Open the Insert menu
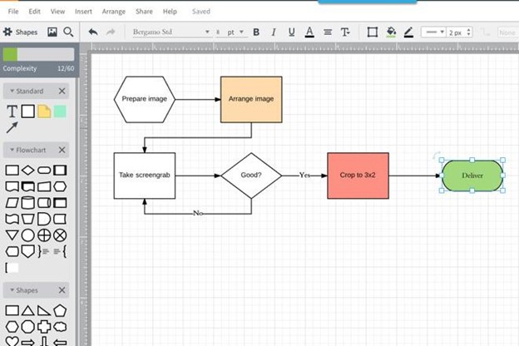 click(83, 12)
